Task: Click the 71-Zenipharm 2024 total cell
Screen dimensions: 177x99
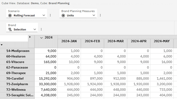Action: point(46,84)
